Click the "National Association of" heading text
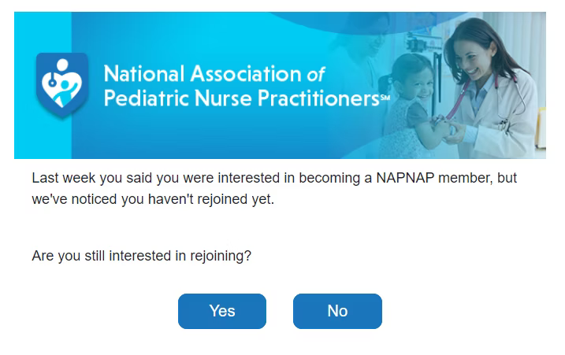 [214, 74]
